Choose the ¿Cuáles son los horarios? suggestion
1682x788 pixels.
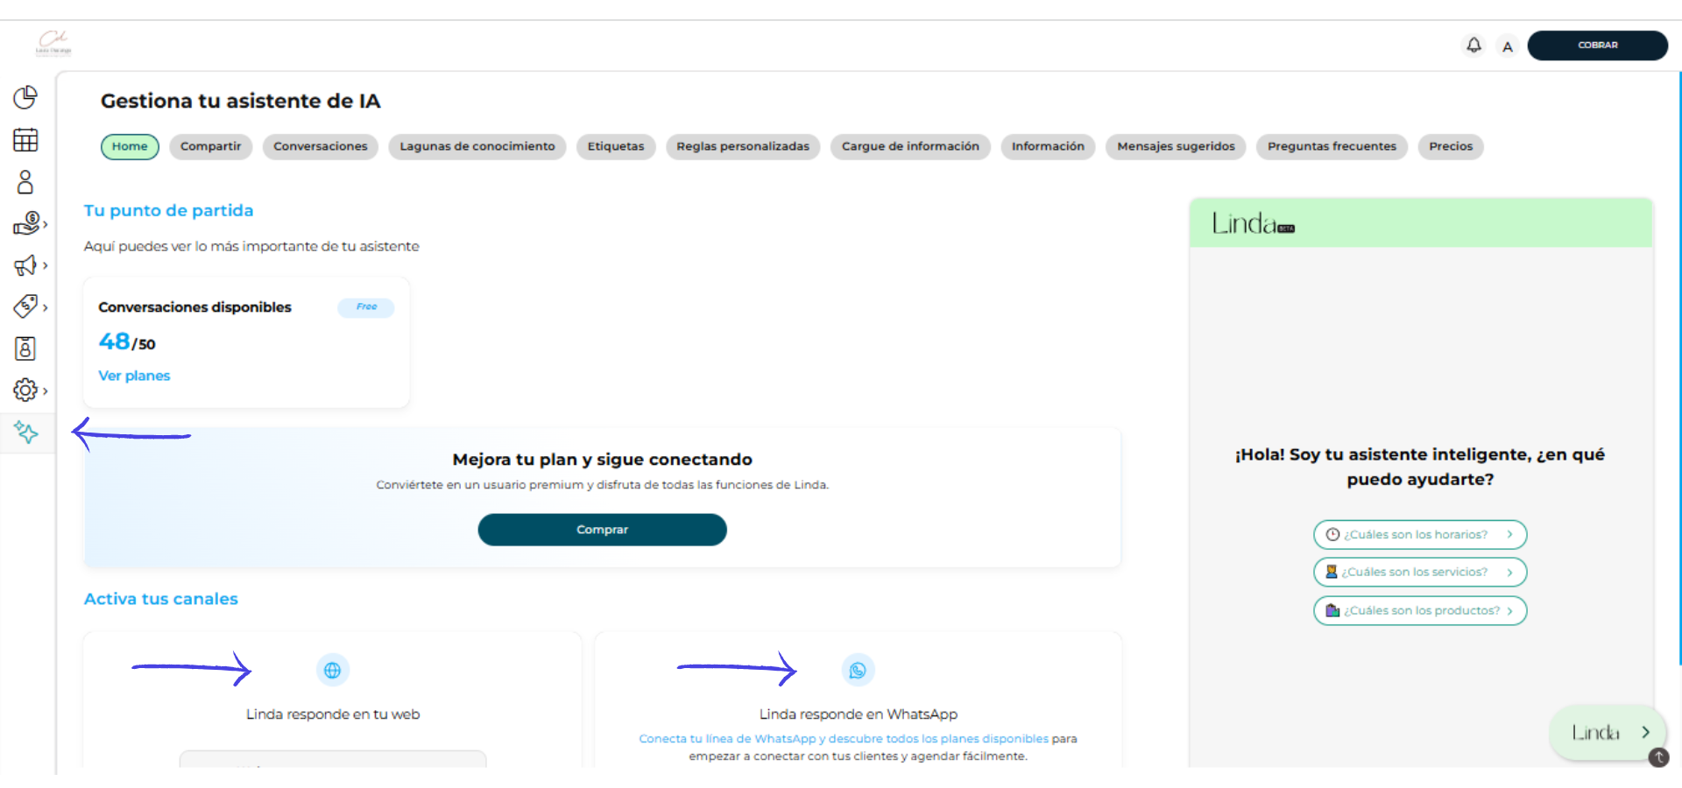(x=1419, y=535)
